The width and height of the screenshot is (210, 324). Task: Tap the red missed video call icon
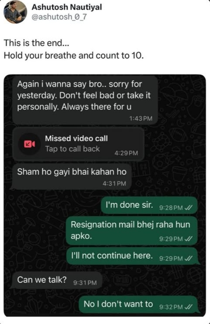(29, 144)
